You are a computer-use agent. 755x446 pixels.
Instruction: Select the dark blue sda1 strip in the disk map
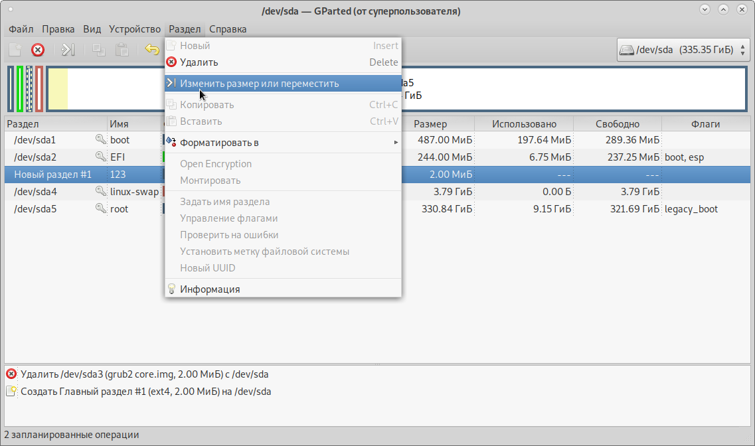coord(11,89)
